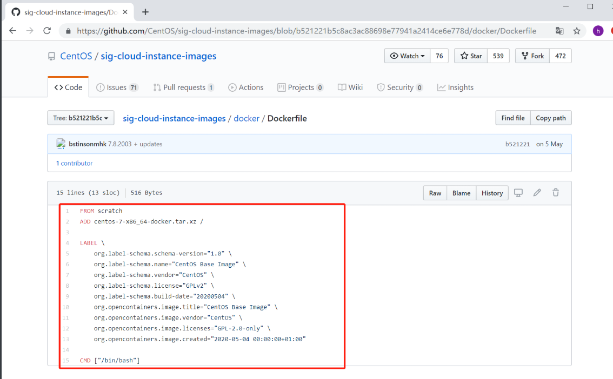The image size is (613, 379).
Task: Expand the Watch notifications dropdown
Action: [408, 56]
